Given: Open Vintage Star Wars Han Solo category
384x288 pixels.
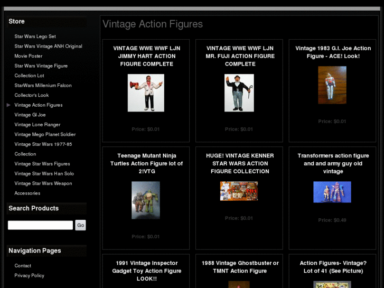Looking at the screenshot, I should point(44,173).
